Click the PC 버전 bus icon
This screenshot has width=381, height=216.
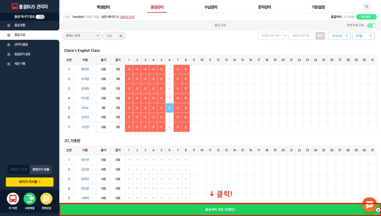click(13, 199)
